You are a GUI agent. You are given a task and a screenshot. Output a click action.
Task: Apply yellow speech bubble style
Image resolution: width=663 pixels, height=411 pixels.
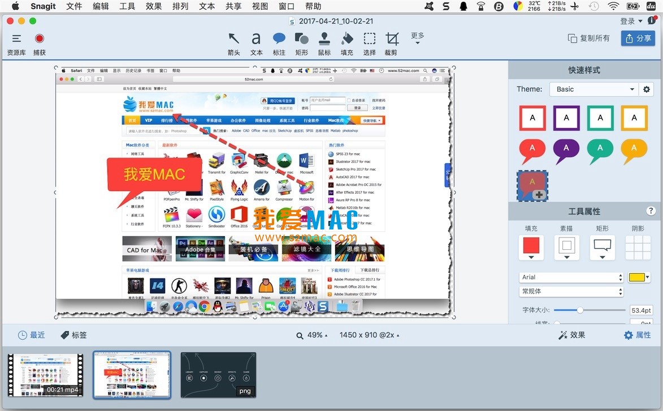[634, 151]
